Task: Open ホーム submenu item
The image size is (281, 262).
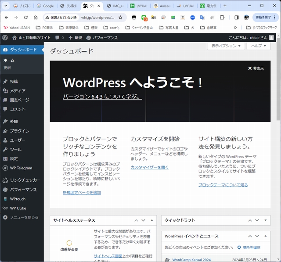Action: pos(9,61)
